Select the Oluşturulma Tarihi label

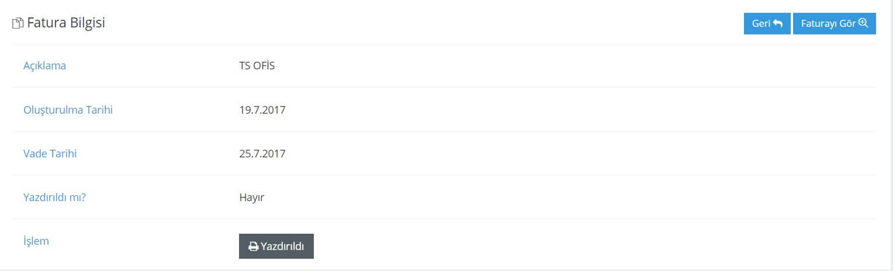coord(68,110)
